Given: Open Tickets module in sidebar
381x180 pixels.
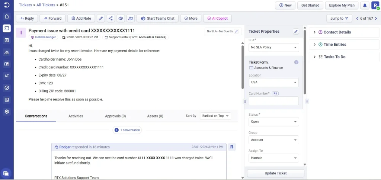Looking at the screenshot, I should point(7,28).
